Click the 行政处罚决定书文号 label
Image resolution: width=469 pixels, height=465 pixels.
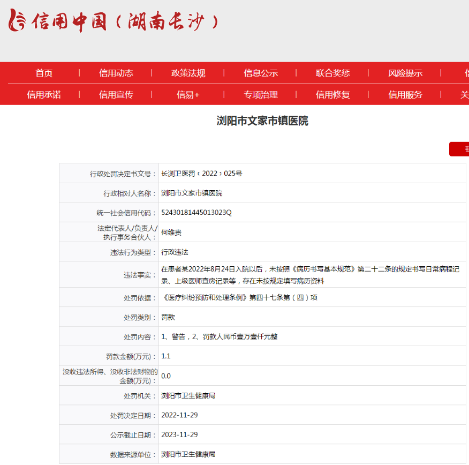(x=123, y=174)
